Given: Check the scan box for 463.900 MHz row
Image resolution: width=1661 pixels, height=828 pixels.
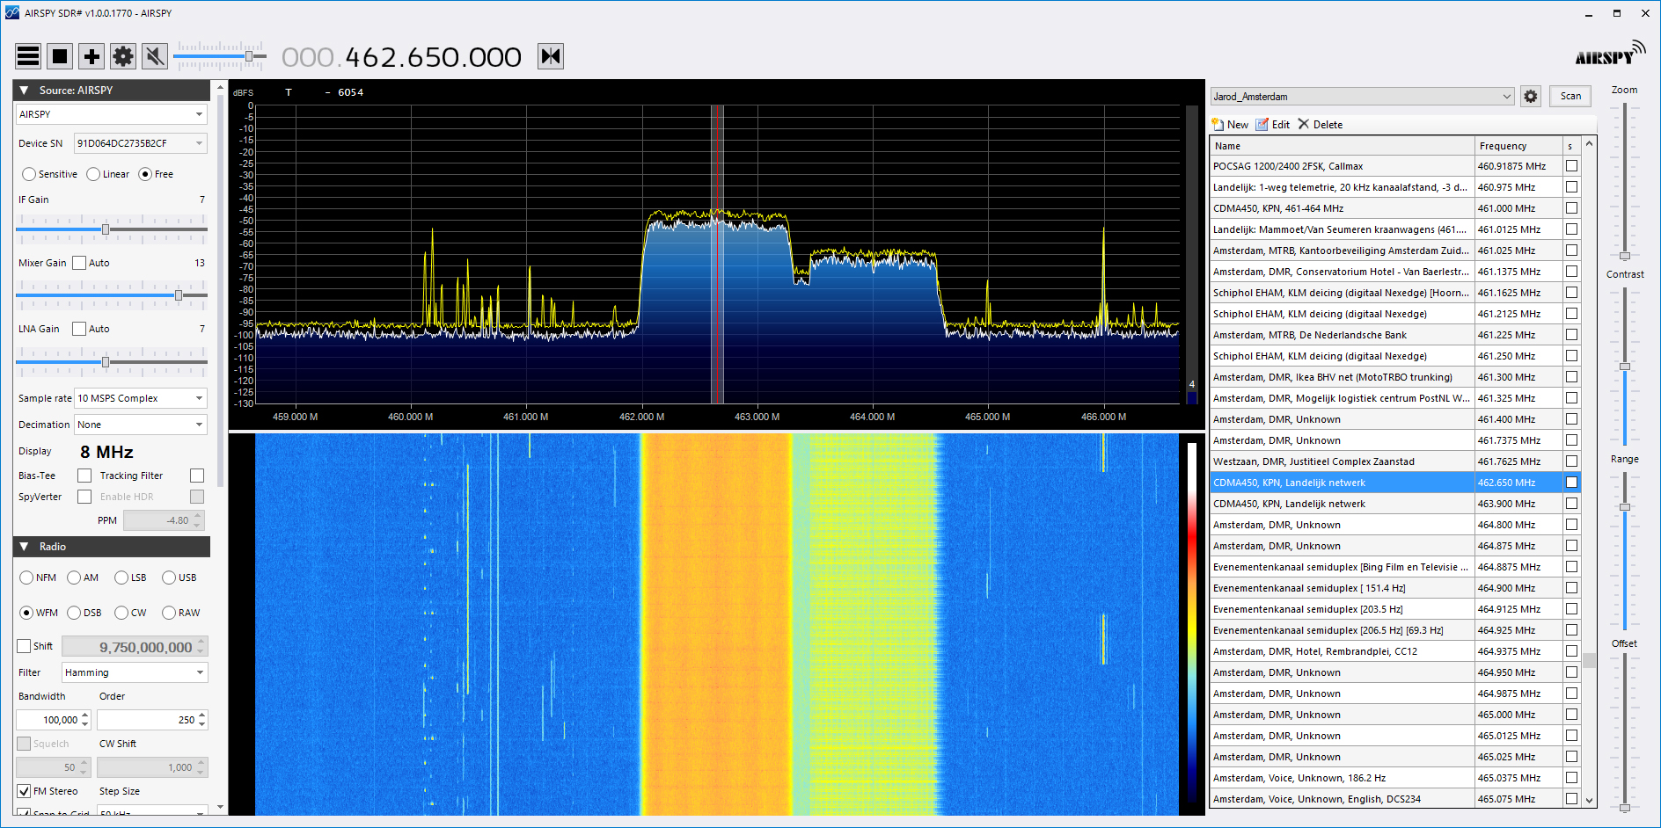Looking at the screenshot, I should 1571,504.
